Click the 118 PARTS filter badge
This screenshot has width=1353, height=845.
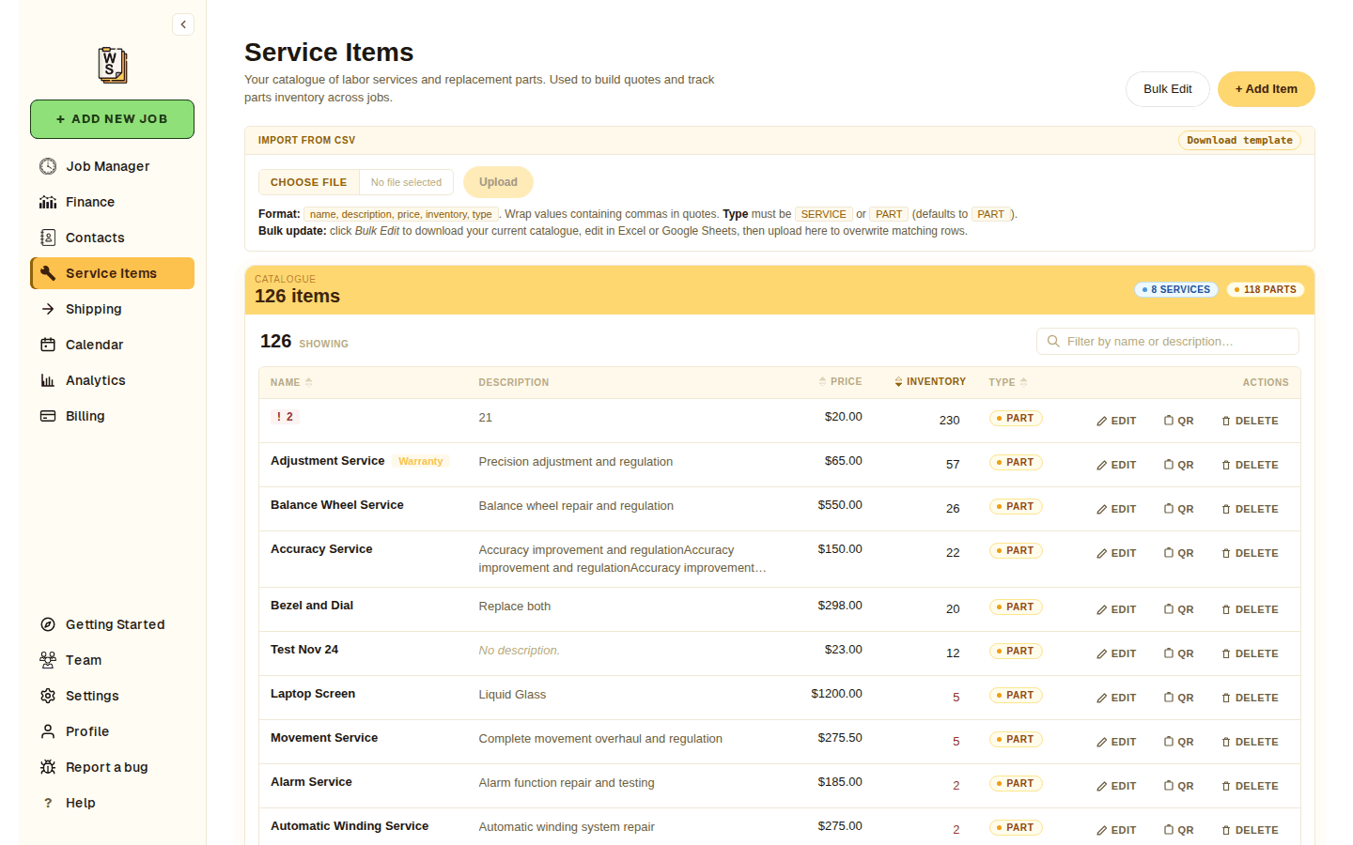tap(1266, 289)
